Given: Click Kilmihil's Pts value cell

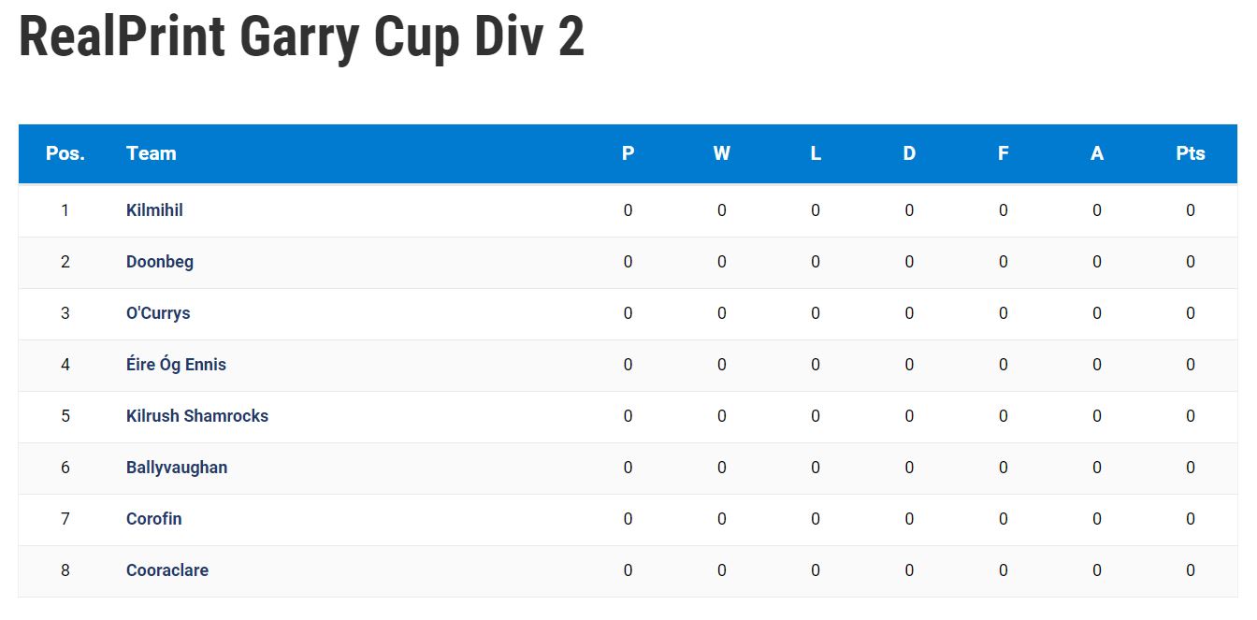Looking at the screenshot, I should click(1191, 210).
